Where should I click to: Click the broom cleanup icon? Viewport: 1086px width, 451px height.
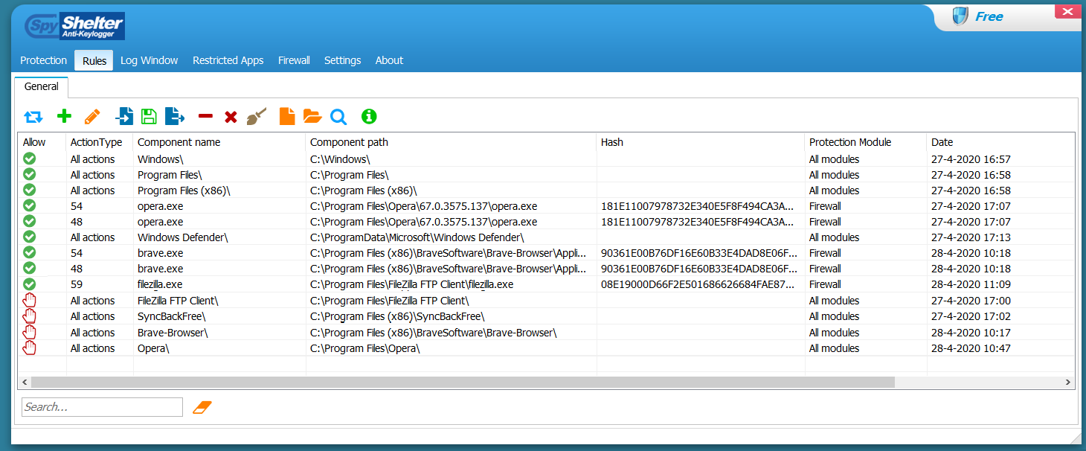pos(256,116)
